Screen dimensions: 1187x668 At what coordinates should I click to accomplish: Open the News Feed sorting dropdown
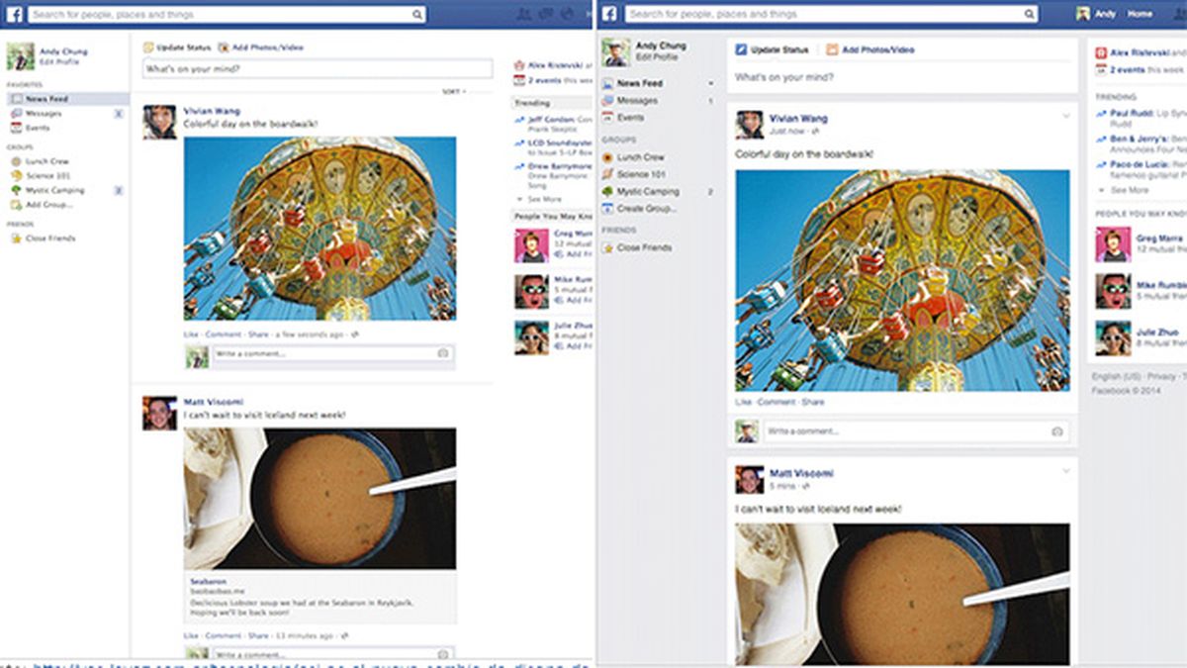click(455, 89)
